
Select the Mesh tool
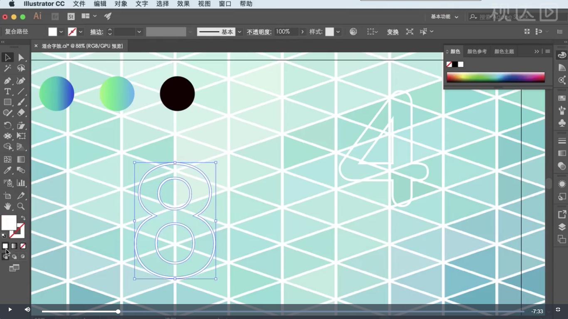tap(7, 159)
